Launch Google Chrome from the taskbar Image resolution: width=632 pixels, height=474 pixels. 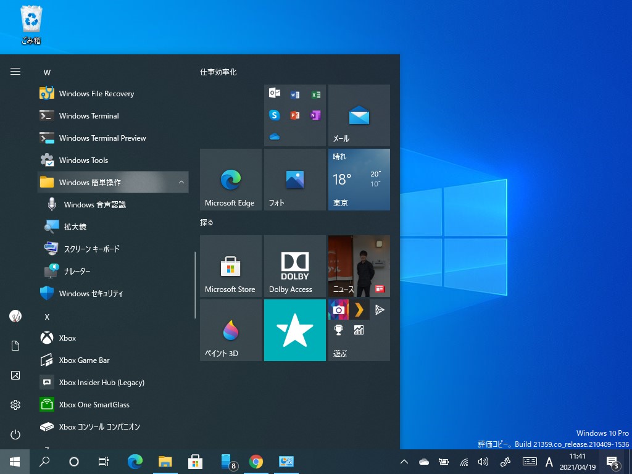coord(256,461)
